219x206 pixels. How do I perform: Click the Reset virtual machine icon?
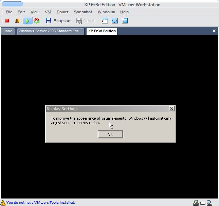(x=37, y=21)
